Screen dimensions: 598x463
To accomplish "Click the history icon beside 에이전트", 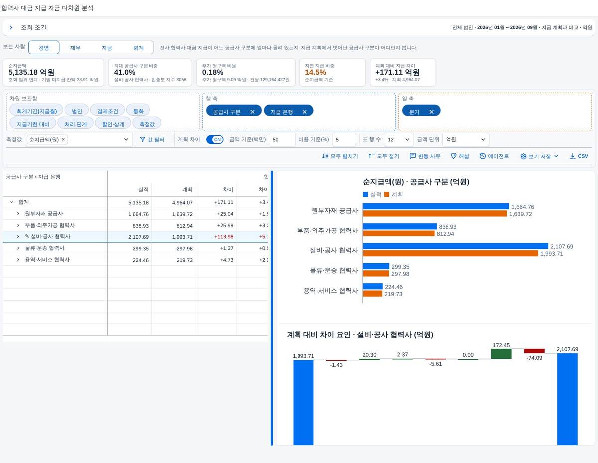I will click(x=483, y=156).
